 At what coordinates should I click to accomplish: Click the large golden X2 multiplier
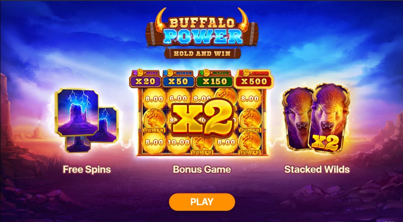tap(202, 118)
